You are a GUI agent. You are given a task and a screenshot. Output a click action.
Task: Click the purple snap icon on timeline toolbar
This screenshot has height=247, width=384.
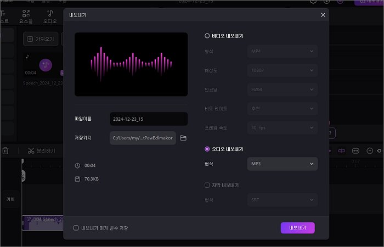[x=341, y=151]
